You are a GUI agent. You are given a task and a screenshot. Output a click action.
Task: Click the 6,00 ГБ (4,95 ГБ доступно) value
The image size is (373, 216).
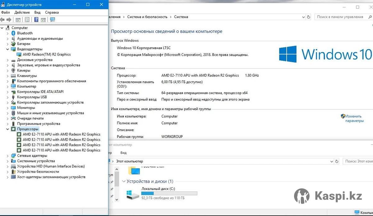point(182,82)
